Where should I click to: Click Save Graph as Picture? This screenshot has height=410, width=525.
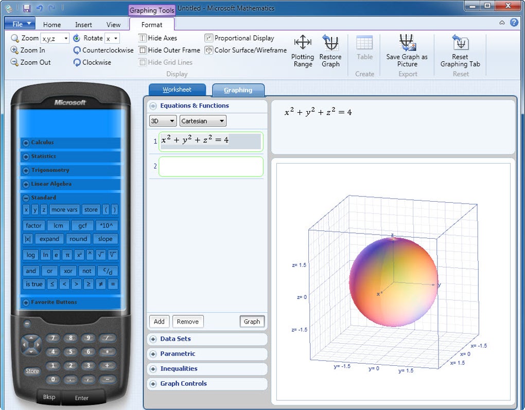[x=407, y=51]
